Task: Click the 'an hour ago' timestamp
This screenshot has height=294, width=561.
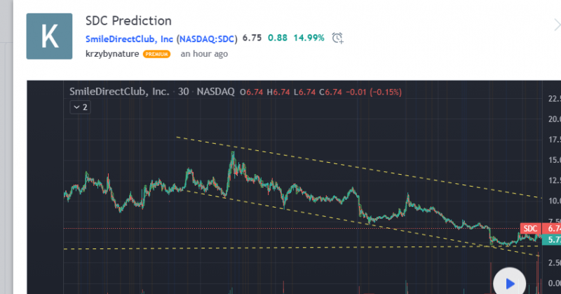Action: click(x=204, y=54)
